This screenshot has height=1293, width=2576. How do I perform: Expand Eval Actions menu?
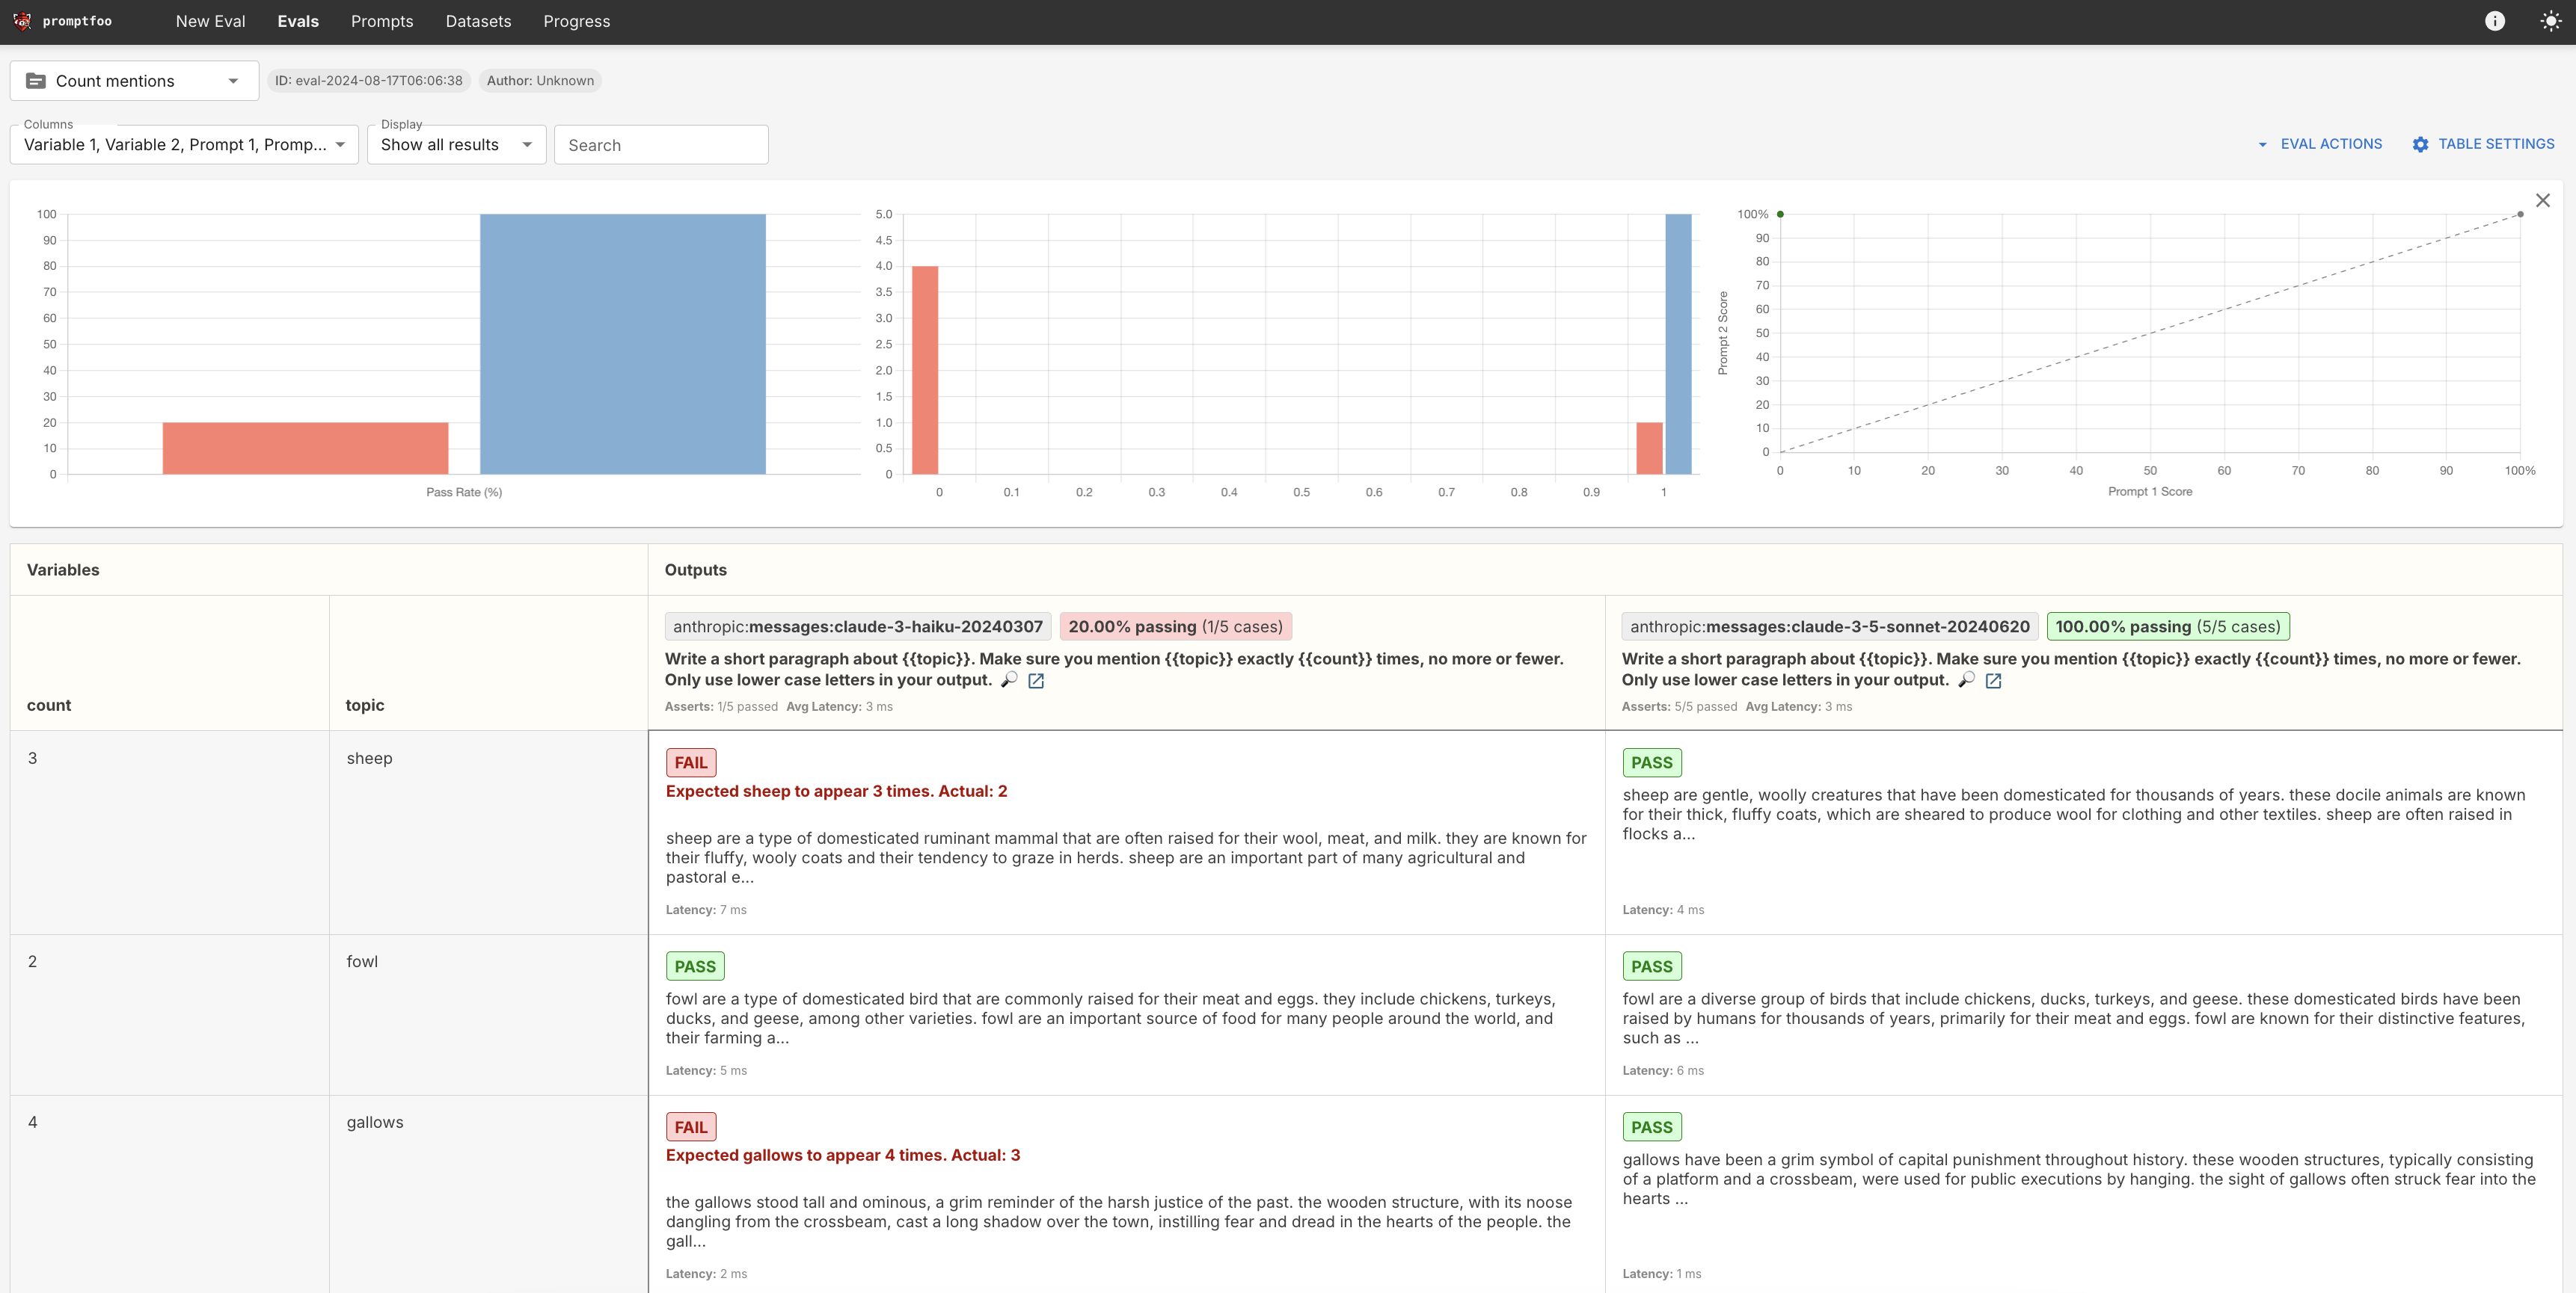[x=2319, y=144]
